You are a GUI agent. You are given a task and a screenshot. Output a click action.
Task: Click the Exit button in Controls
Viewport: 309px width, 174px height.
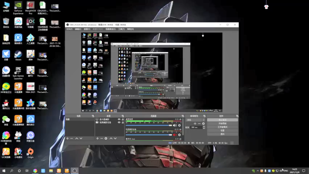[x=222, y=134]
